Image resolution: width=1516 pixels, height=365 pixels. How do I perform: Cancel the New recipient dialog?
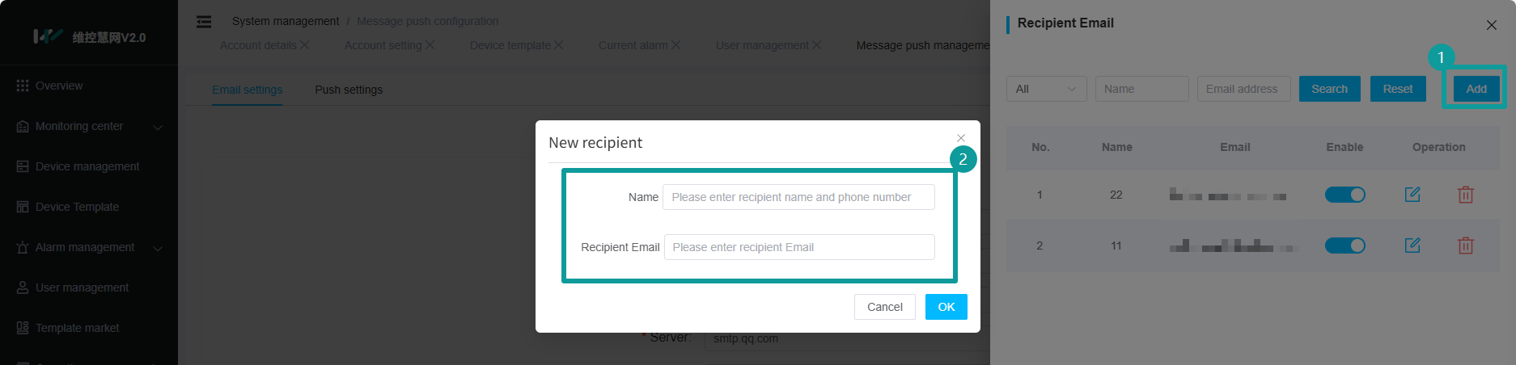click(x=884, y=307)
